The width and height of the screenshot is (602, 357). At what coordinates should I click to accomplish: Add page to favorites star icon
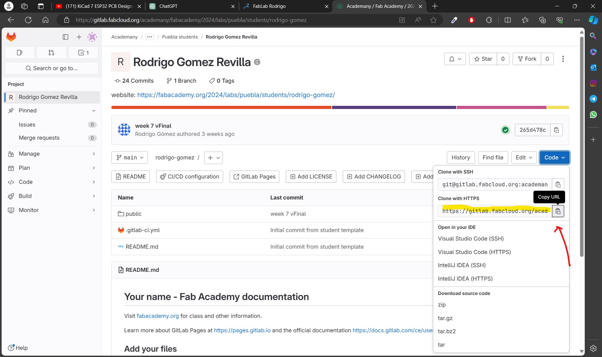pyautogui.click(x=433, y=20)
